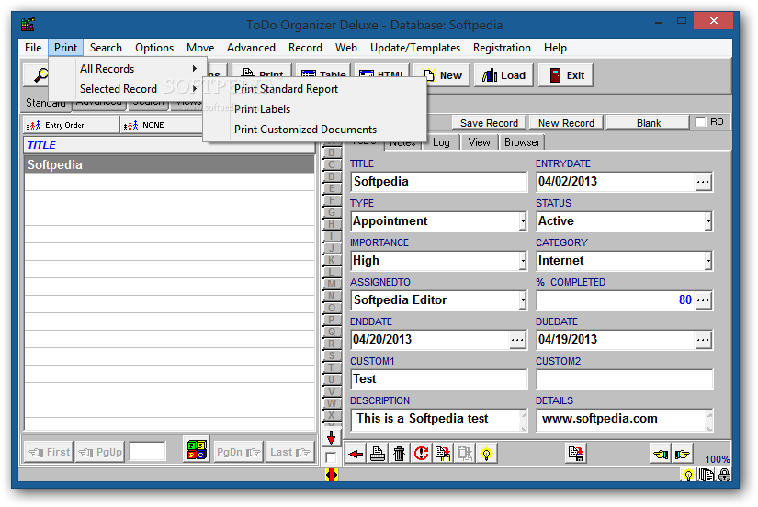Switch to the View tab

coord(479,142)
